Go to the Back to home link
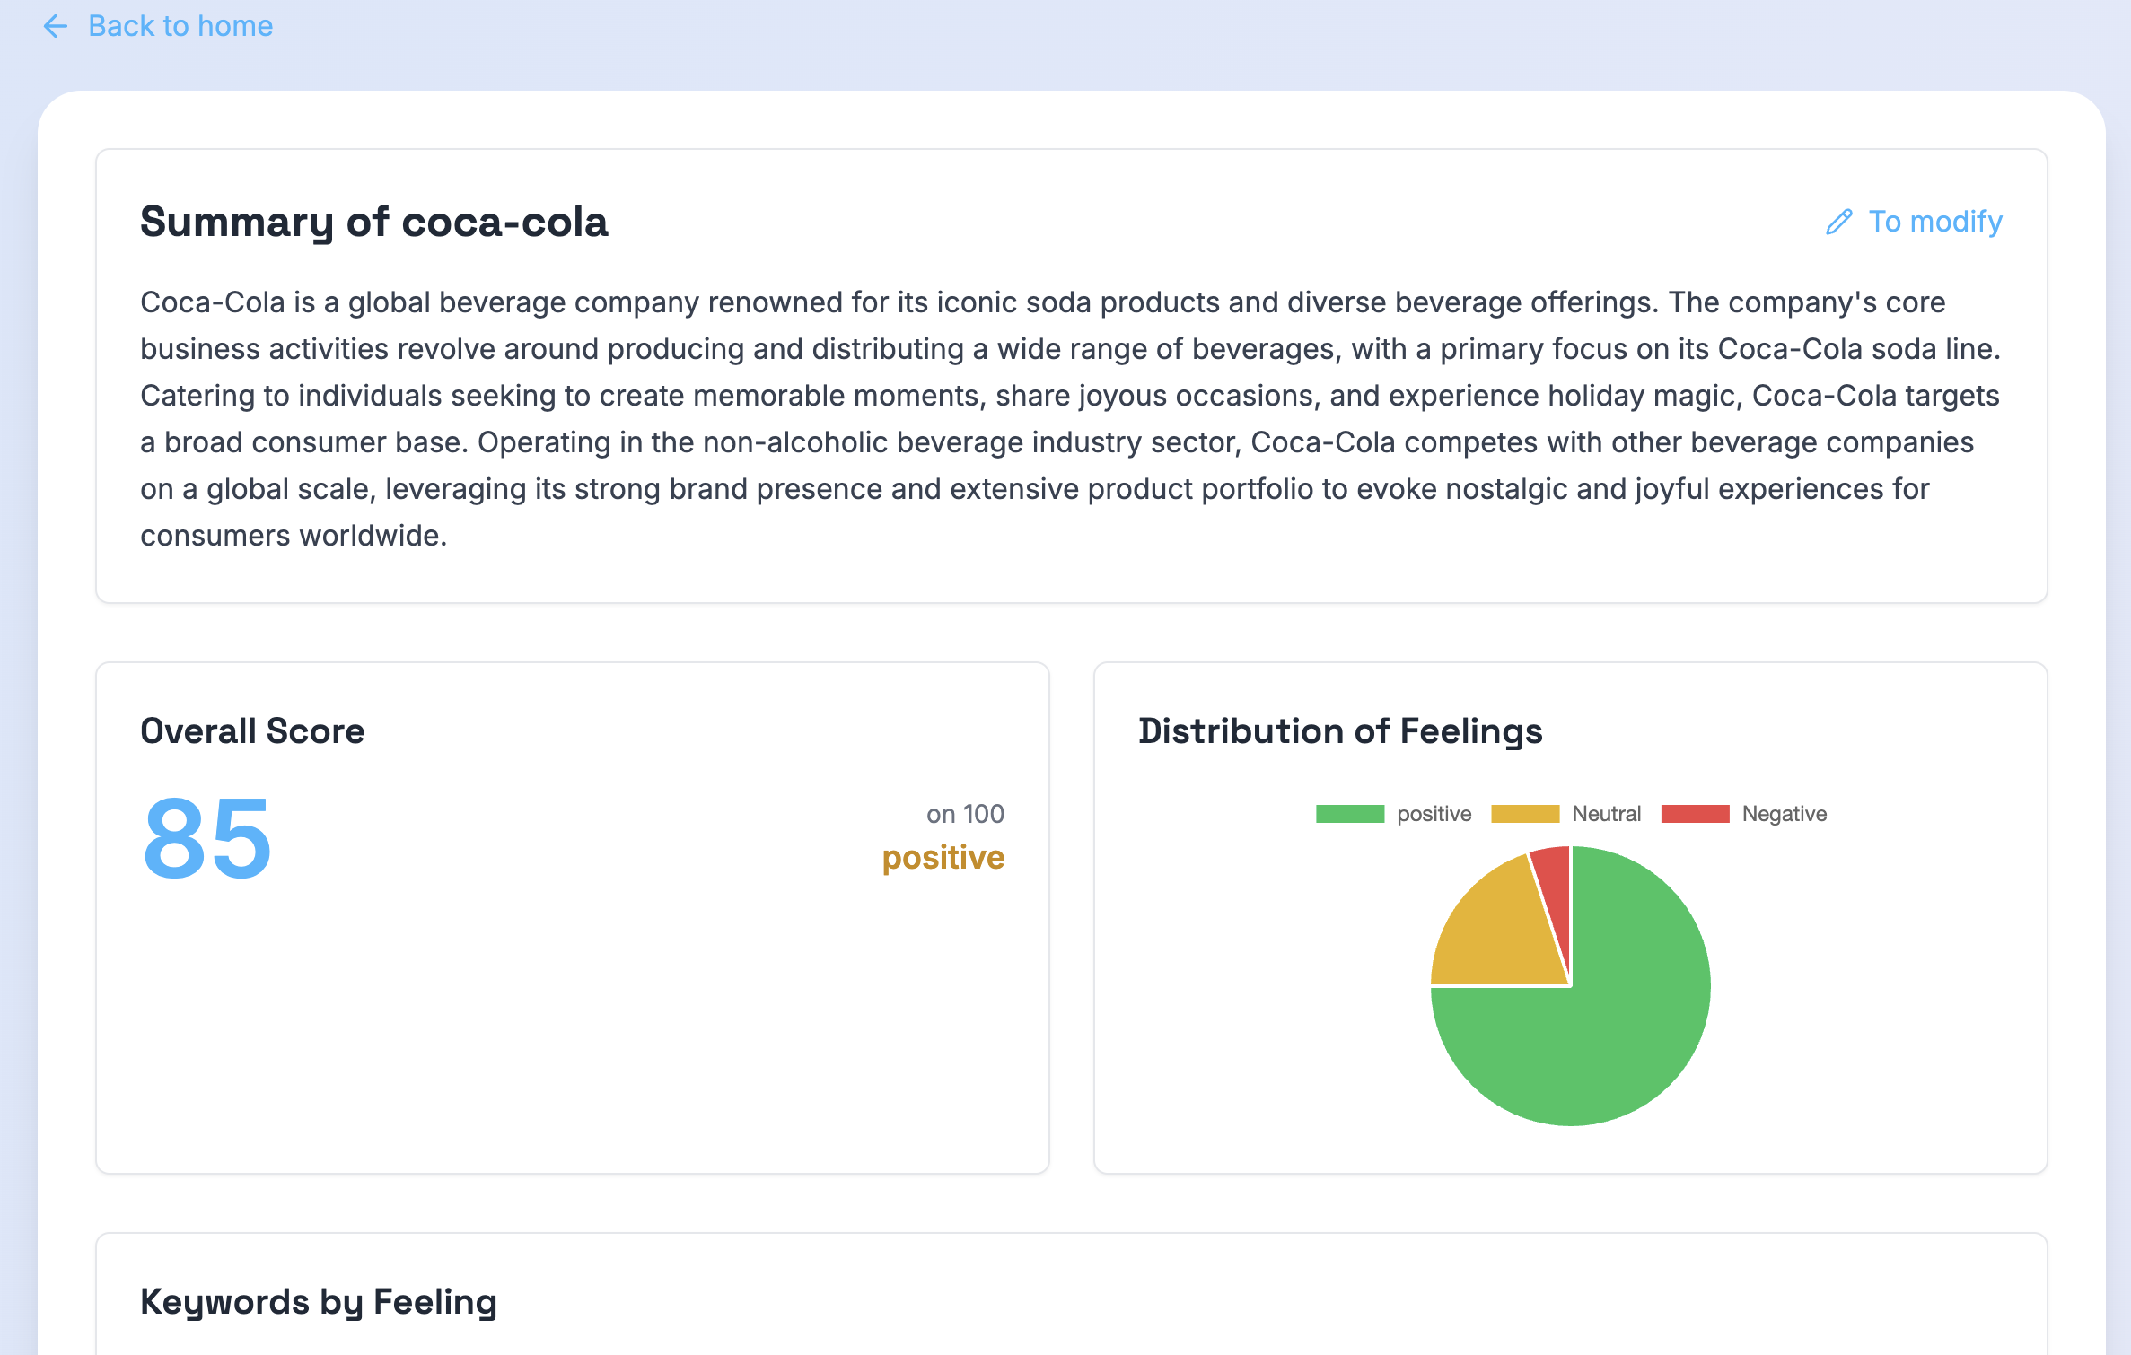Image resolution: width=2131 pixels, height=1355 pixels. (180, 26)
